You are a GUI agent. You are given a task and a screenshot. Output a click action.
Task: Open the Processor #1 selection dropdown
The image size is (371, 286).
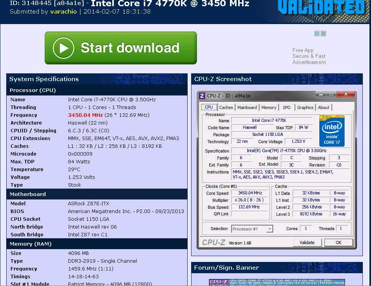252,229
